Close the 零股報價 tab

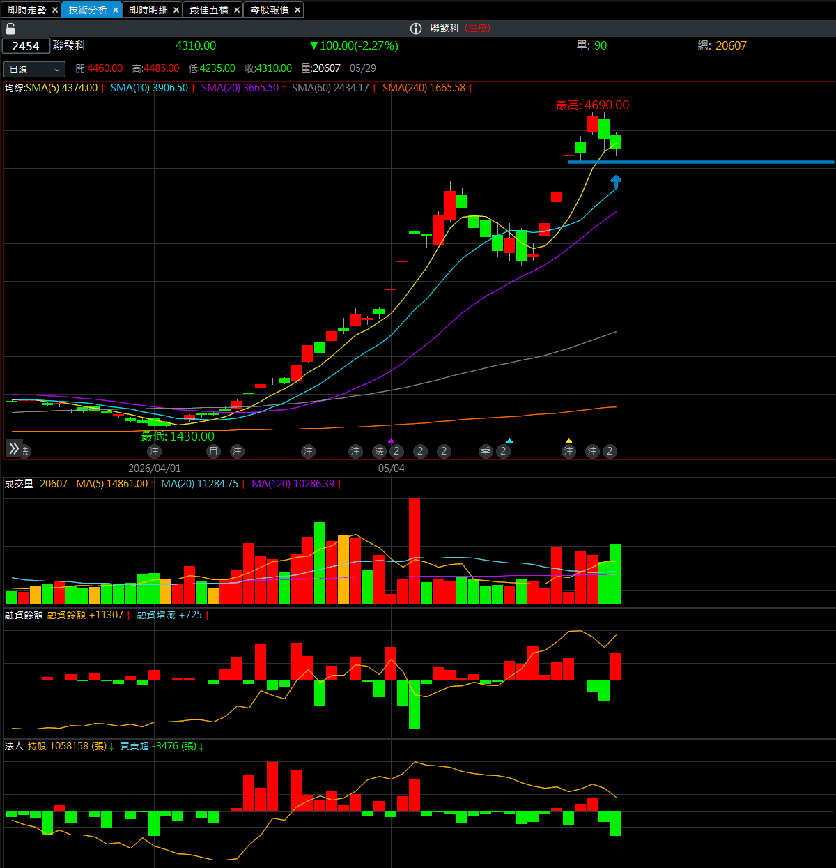(297, 10)
